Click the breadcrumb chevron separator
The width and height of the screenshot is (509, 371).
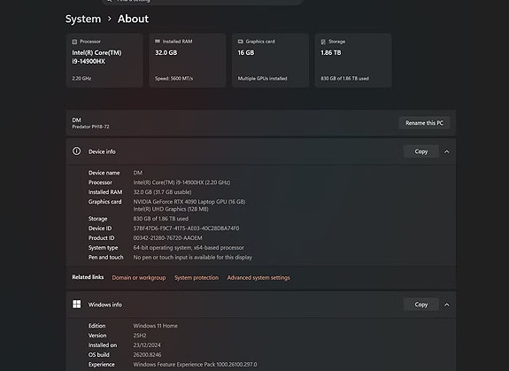pos(110,19)
